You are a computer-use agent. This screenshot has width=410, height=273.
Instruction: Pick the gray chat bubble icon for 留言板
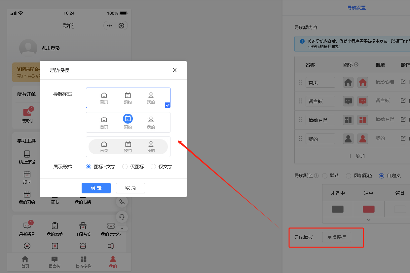pos(348,101)
